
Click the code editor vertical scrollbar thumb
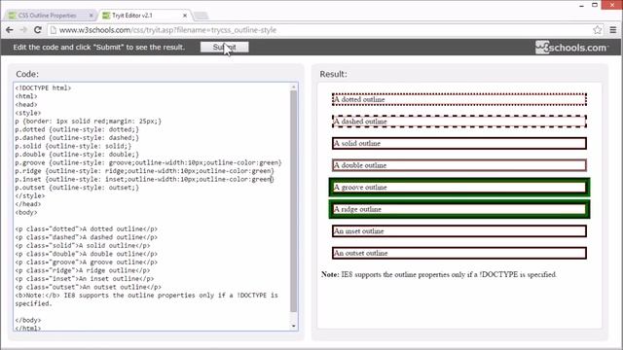pos(294,201)
